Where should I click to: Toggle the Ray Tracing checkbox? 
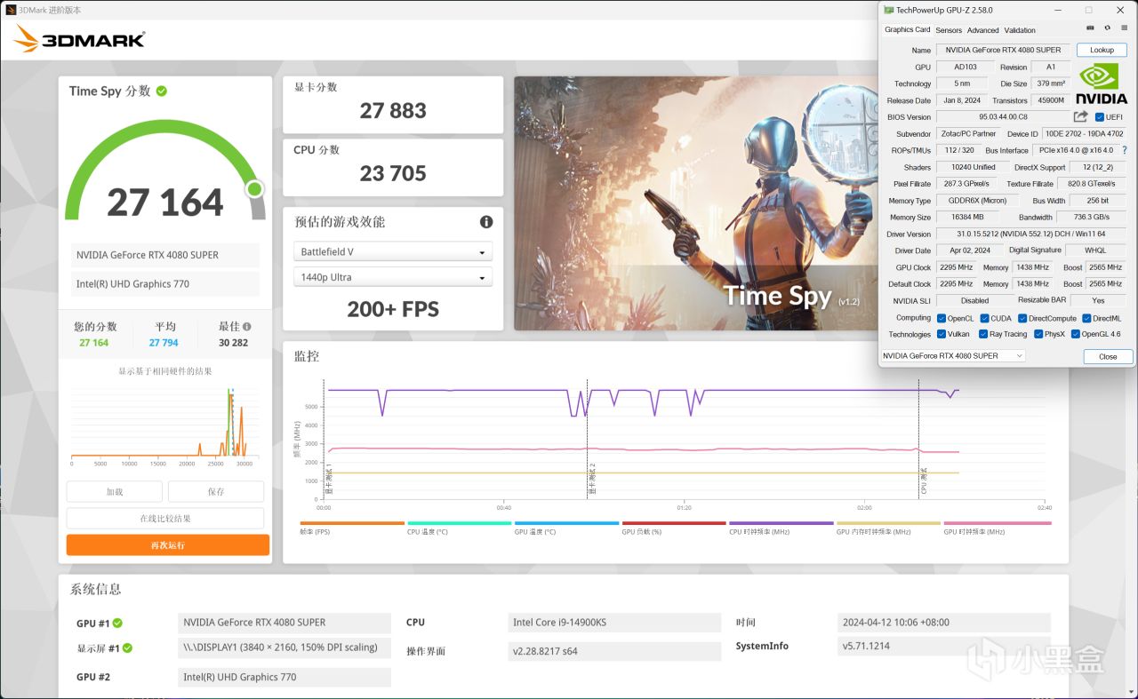pos(983,334)
